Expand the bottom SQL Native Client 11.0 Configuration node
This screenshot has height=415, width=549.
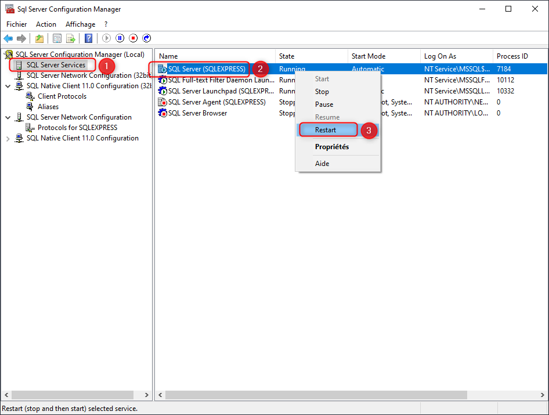tap(8, 139)
